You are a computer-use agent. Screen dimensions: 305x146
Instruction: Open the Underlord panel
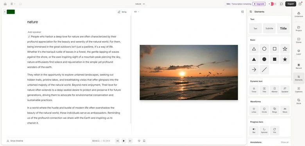tap(299, 14)
